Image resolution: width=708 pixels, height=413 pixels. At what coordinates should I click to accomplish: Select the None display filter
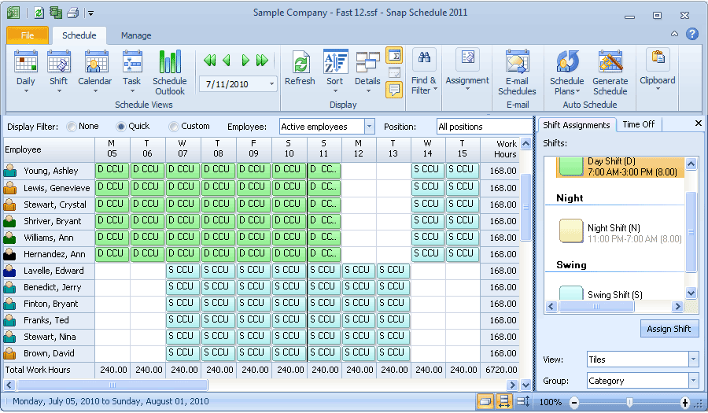pyautogui.click(x=72, y=127)
